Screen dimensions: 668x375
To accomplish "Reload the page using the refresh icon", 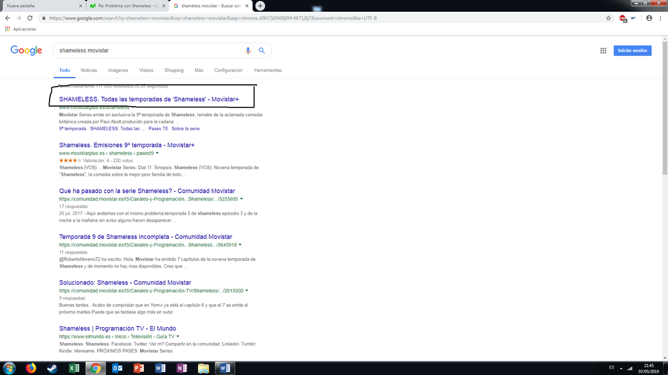I will click(x=30, y=18).
